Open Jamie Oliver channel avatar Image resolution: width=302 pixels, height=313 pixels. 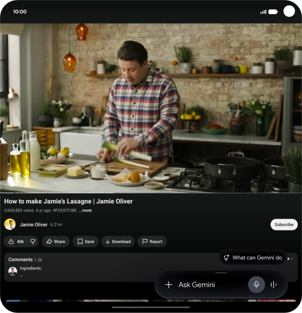click(x=10, y=224)
